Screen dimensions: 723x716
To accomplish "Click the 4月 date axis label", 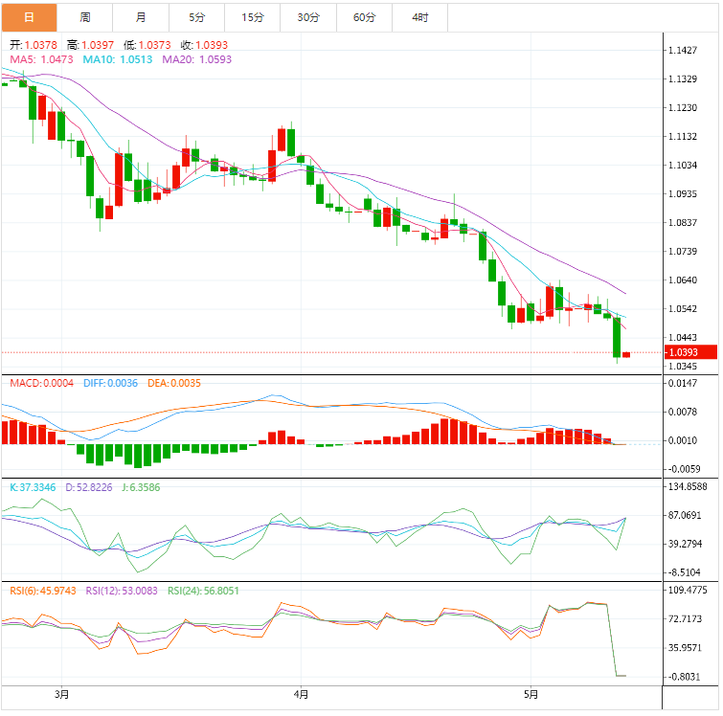I will 301,694.
